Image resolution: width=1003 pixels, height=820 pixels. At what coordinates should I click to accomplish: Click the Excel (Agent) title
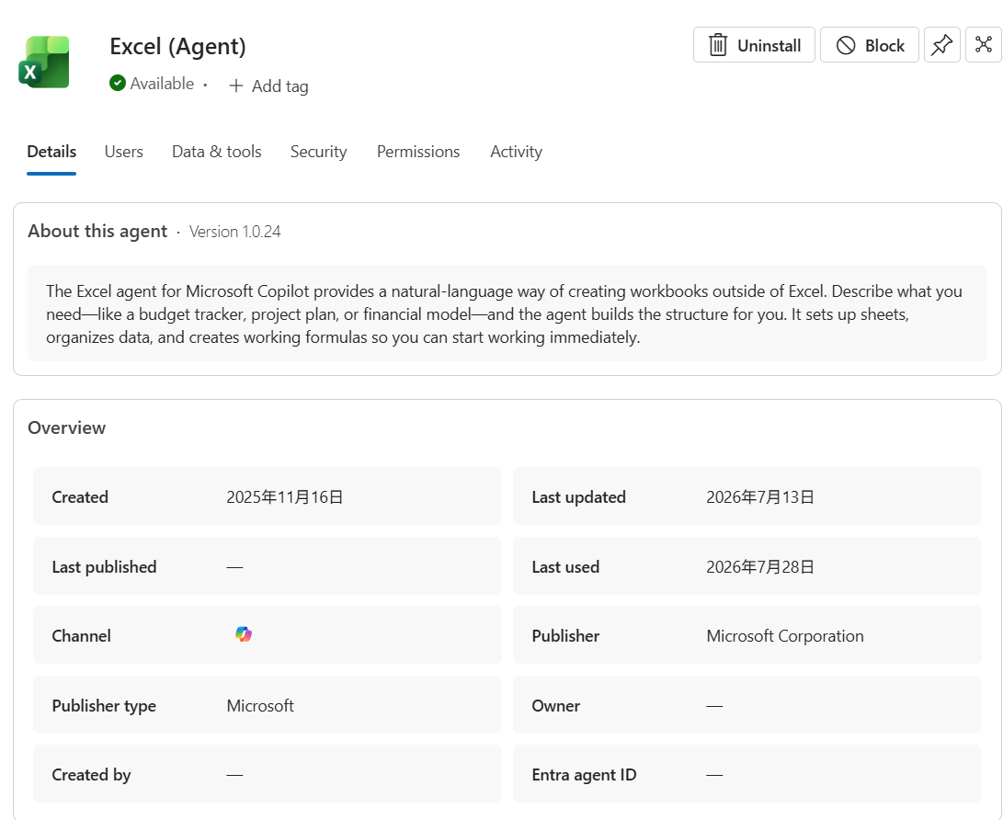click(x=177, y=46)
